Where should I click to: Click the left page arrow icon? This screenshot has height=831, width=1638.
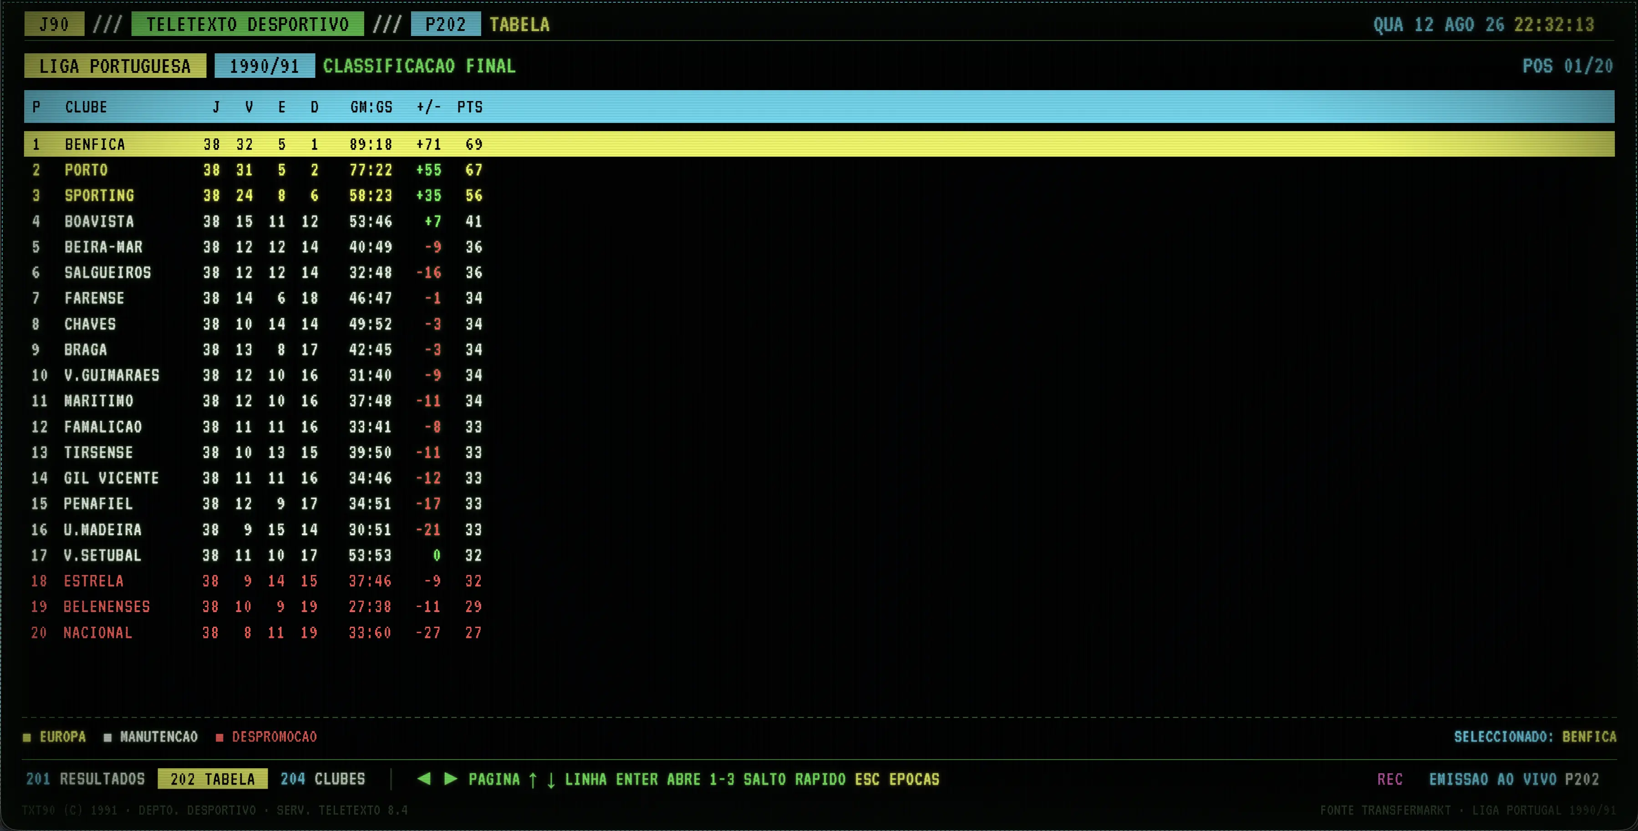424,779
